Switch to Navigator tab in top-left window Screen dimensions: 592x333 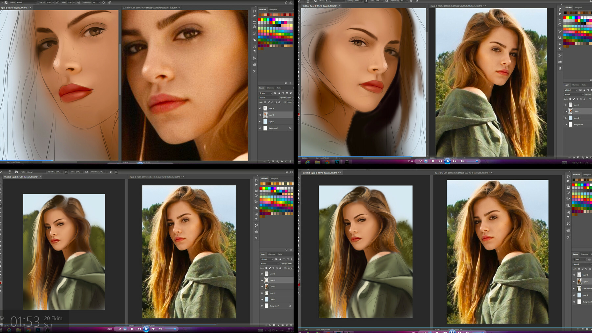coord(273,10)
